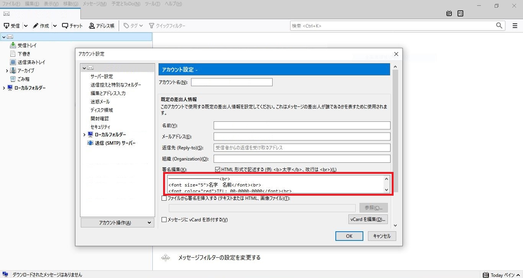Open the hamburger application menu
The image size is (523, 278).
coord(515,26)
